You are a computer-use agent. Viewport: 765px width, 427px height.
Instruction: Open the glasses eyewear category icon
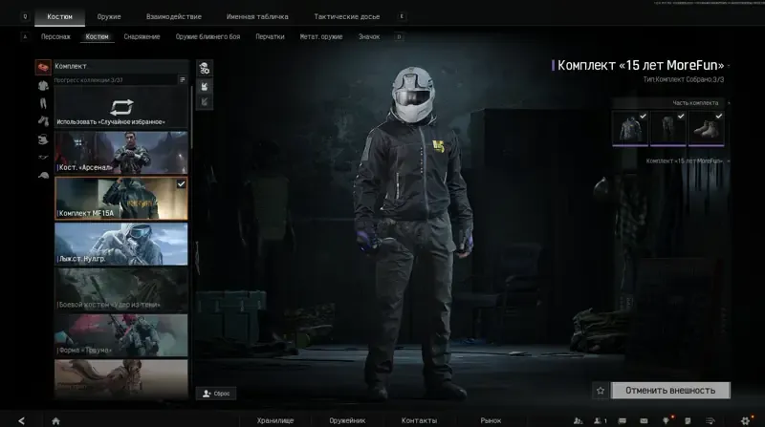pyautogui.click(x=43, y=157)
